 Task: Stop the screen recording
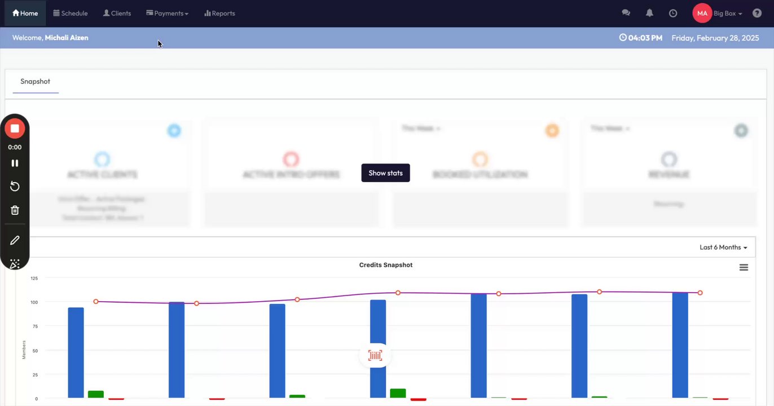[15, 129]
